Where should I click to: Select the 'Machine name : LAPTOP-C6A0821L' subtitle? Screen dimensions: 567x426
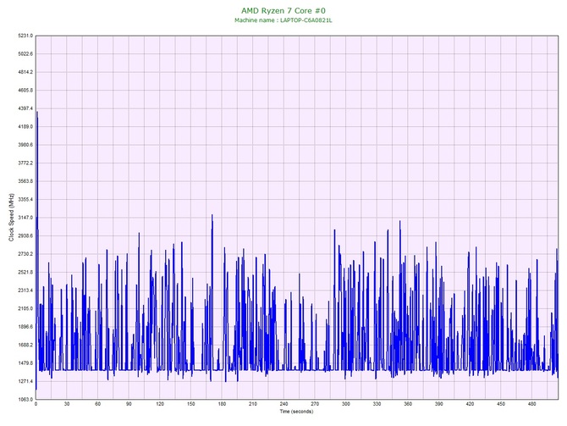pyautogui.click(x=283, y=20)
